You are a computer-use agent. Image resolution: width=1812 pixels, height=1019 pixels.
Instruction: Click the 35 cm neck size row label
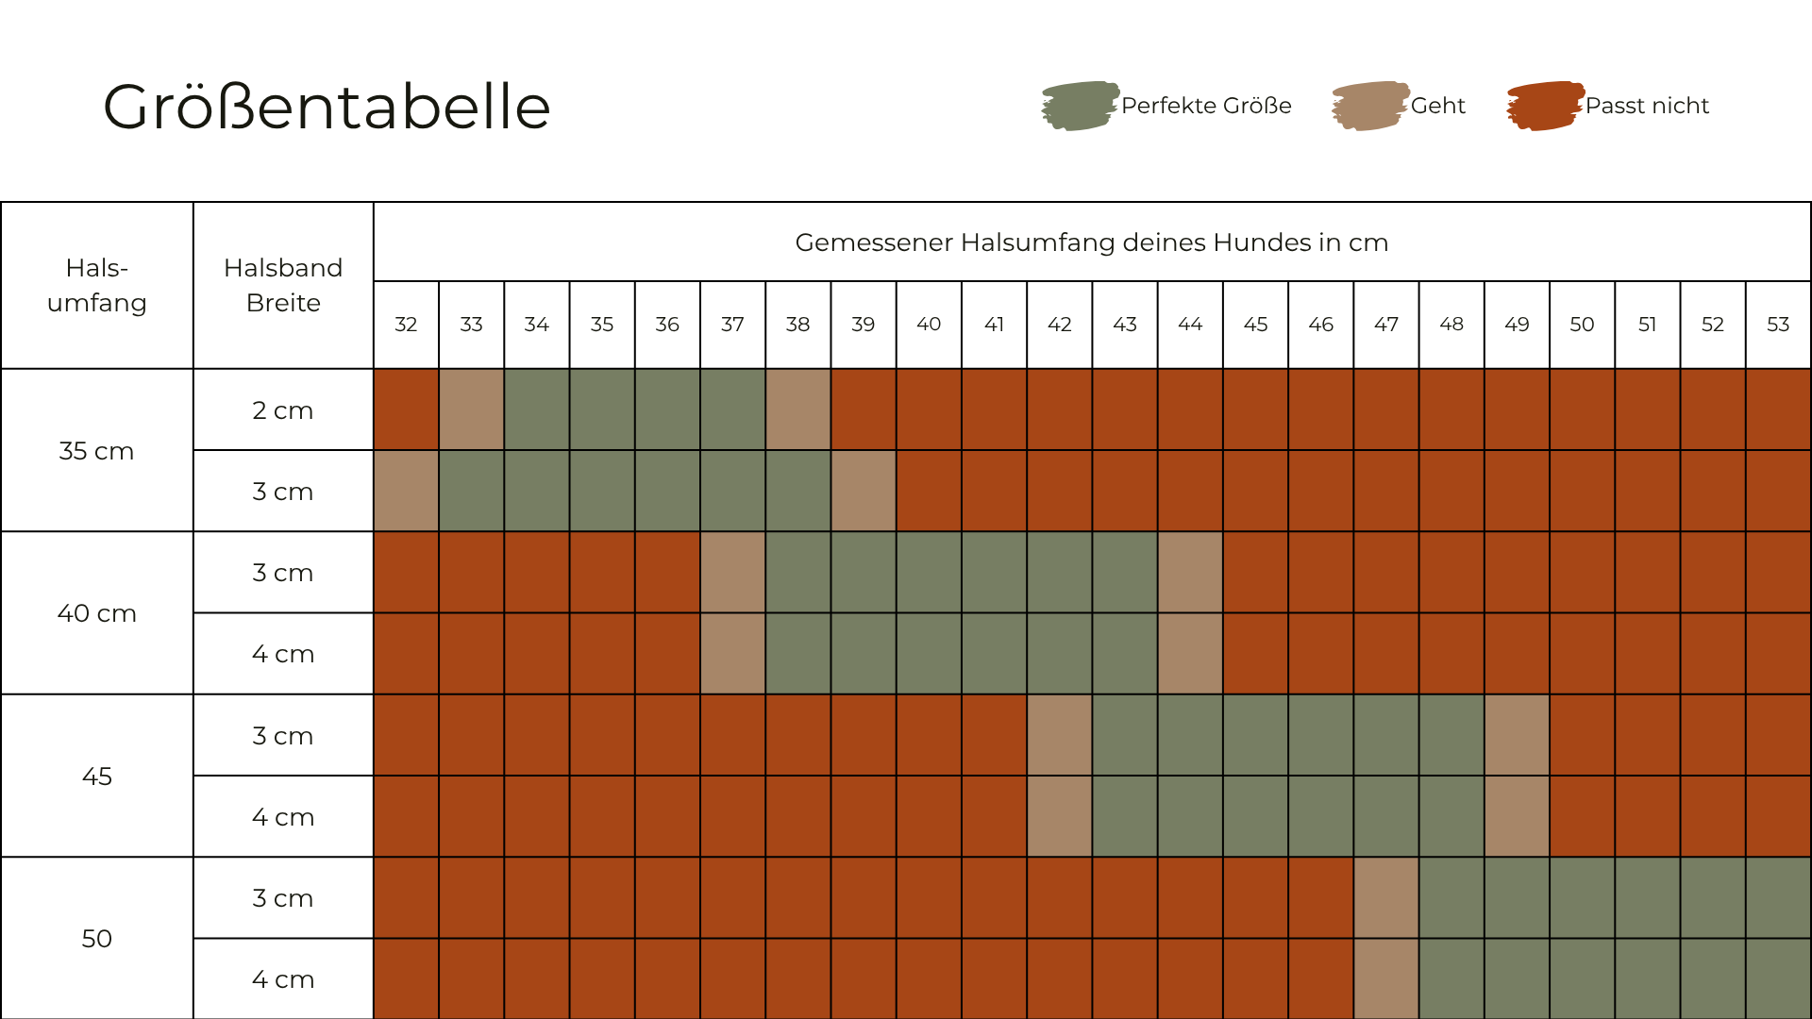coord(97,451)
